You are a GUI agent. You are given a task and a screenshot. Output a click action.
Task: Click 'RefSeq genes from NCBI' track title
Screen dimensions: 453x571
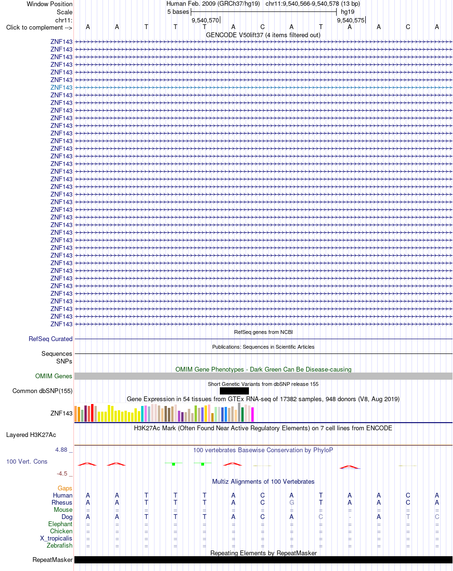263,332
